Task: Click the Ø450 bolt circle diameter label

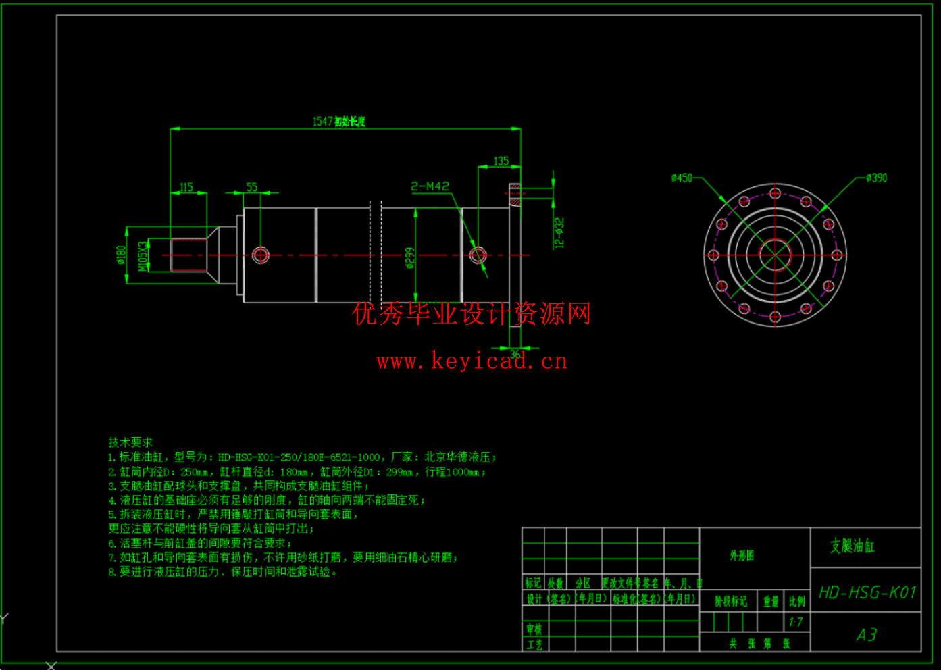Action: [x=681, y=178]
